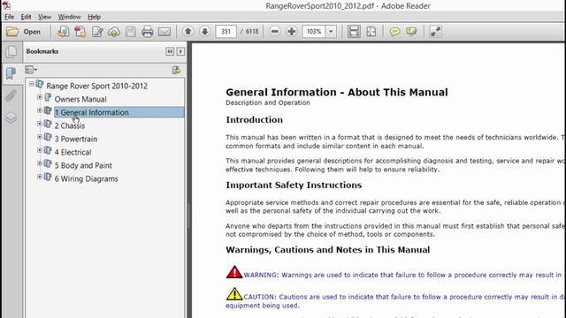Select the 5 Body and Paint bookmark
Image resolution: width=566 pixels, height=318 pixels.
pos(83,165)
